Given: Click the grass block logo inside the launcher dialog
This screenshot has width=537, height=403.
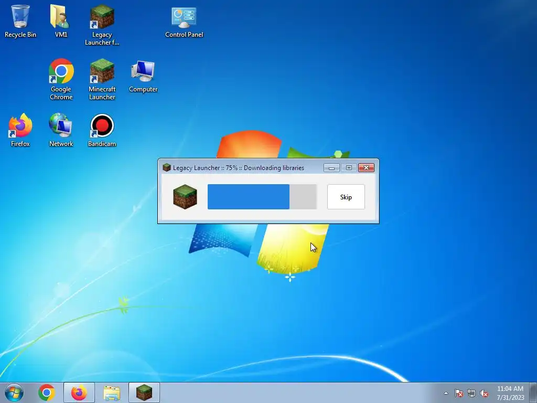Looking at the screenshot, I should click(x=185, y=197).
